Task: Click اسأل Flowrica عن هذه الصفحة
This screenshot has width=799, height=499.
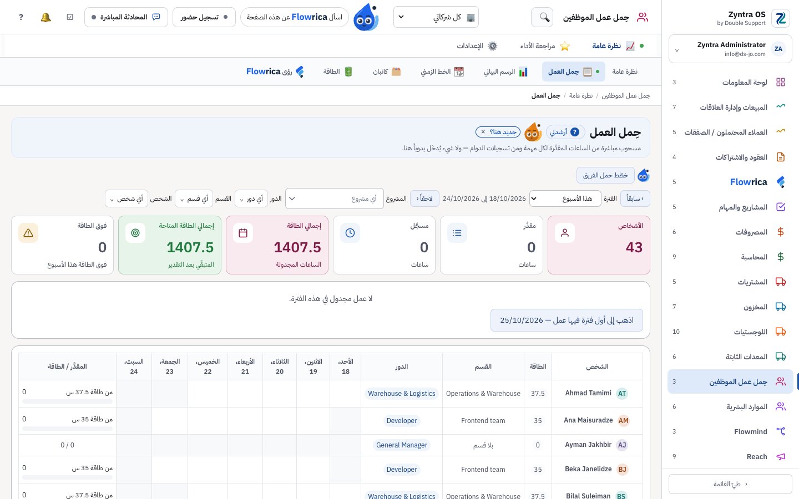Action: coord(295,17)
